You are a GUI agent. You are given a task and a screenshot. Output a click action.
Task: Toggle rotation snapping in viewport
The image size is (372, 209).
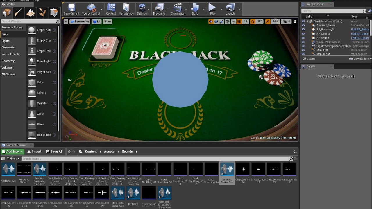tap(253, 21)
